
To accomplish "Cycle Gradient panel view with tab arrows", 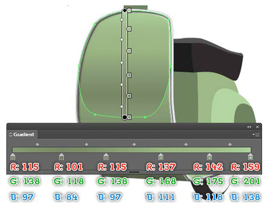I will pos(11,134).
